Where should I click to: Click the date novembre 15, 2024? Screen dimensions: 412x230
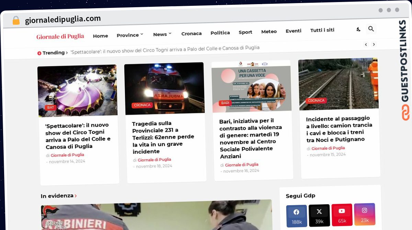(328, 155)
